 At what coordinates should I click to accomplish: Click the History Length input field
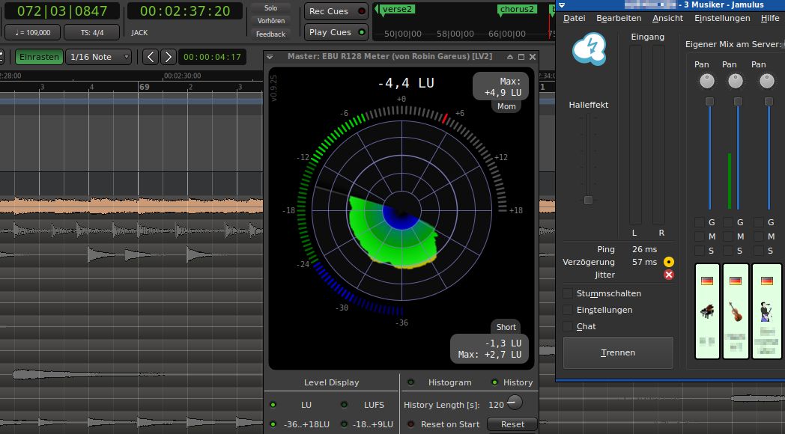[498, 403]
